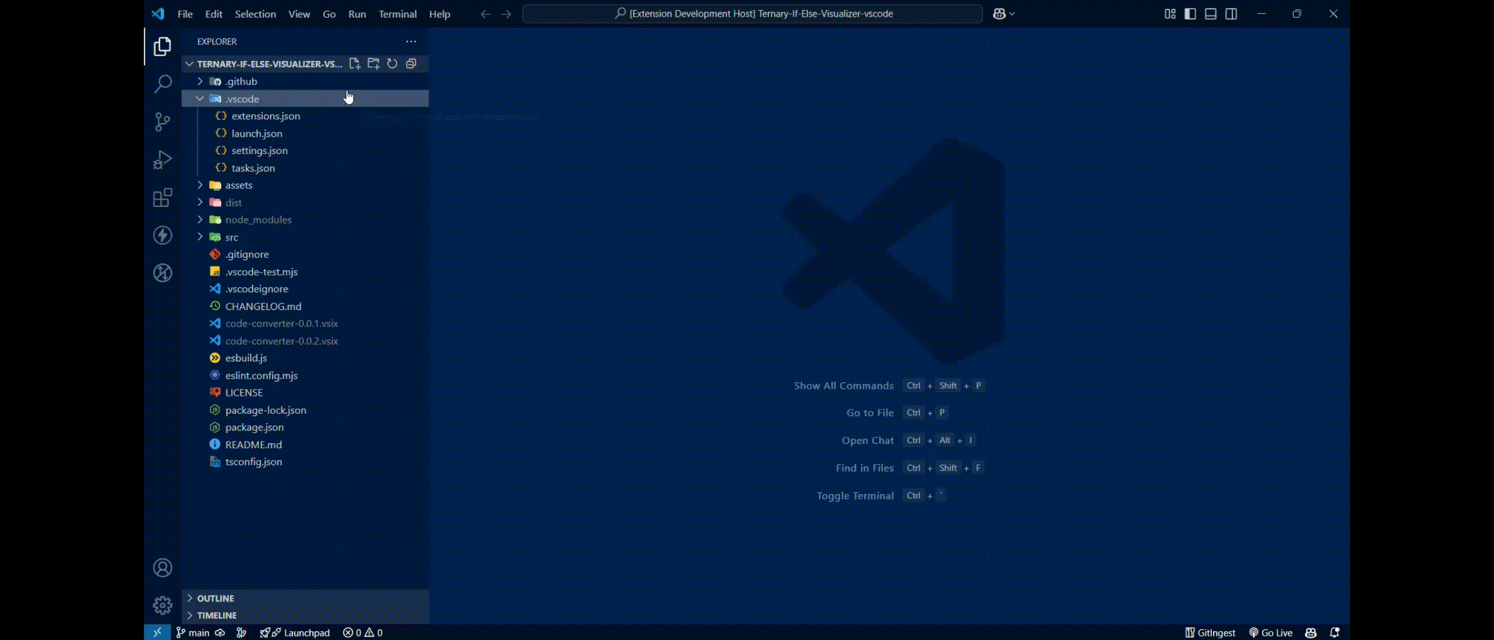1494x640 pixels.
Task: Open Source Control view
Action: [x=162, y=122]
